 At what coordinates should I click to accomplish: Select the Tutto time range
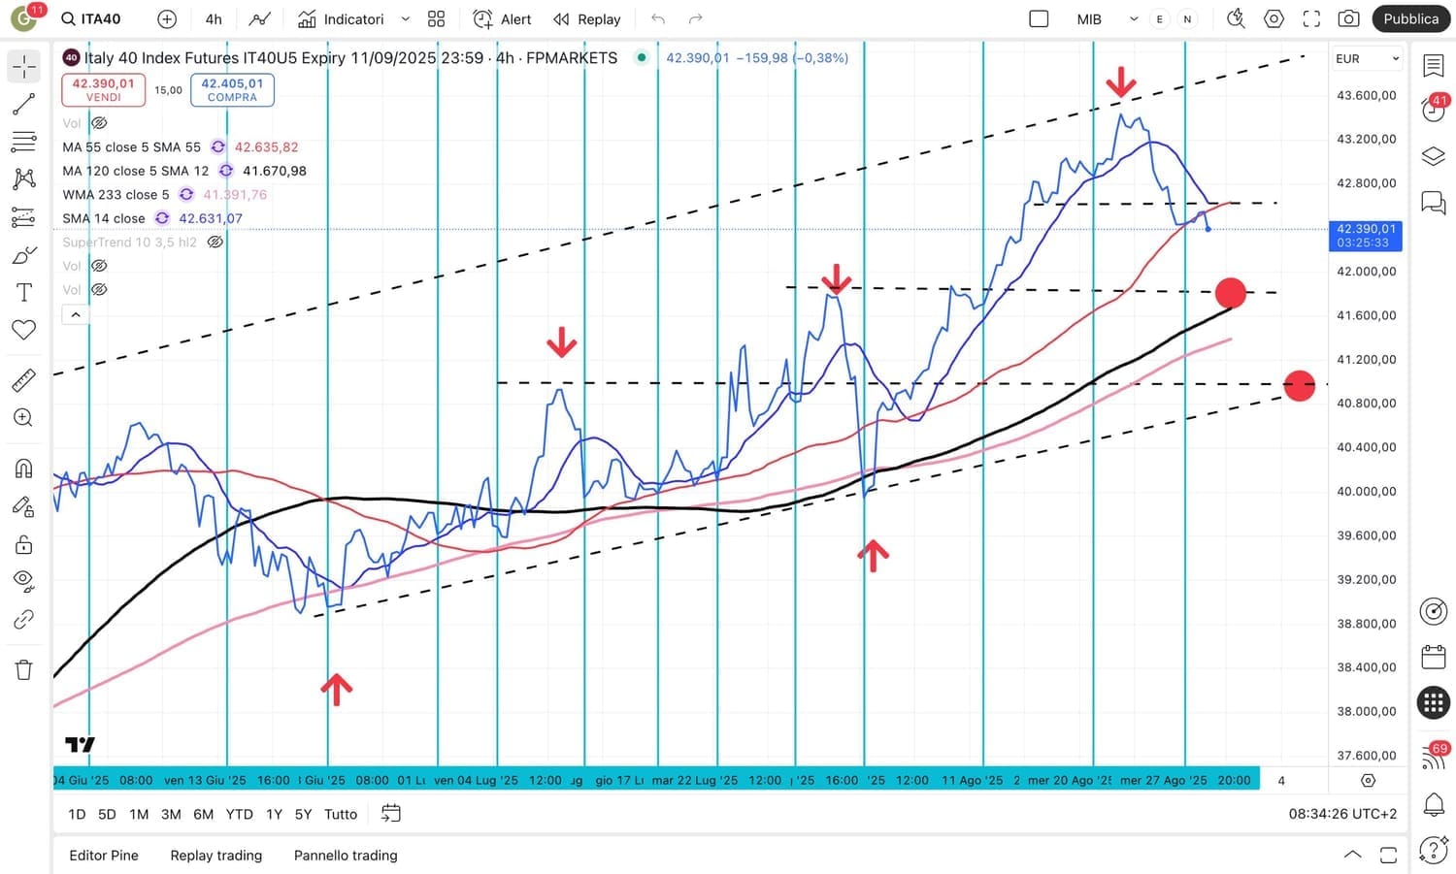tap(341, 814)
